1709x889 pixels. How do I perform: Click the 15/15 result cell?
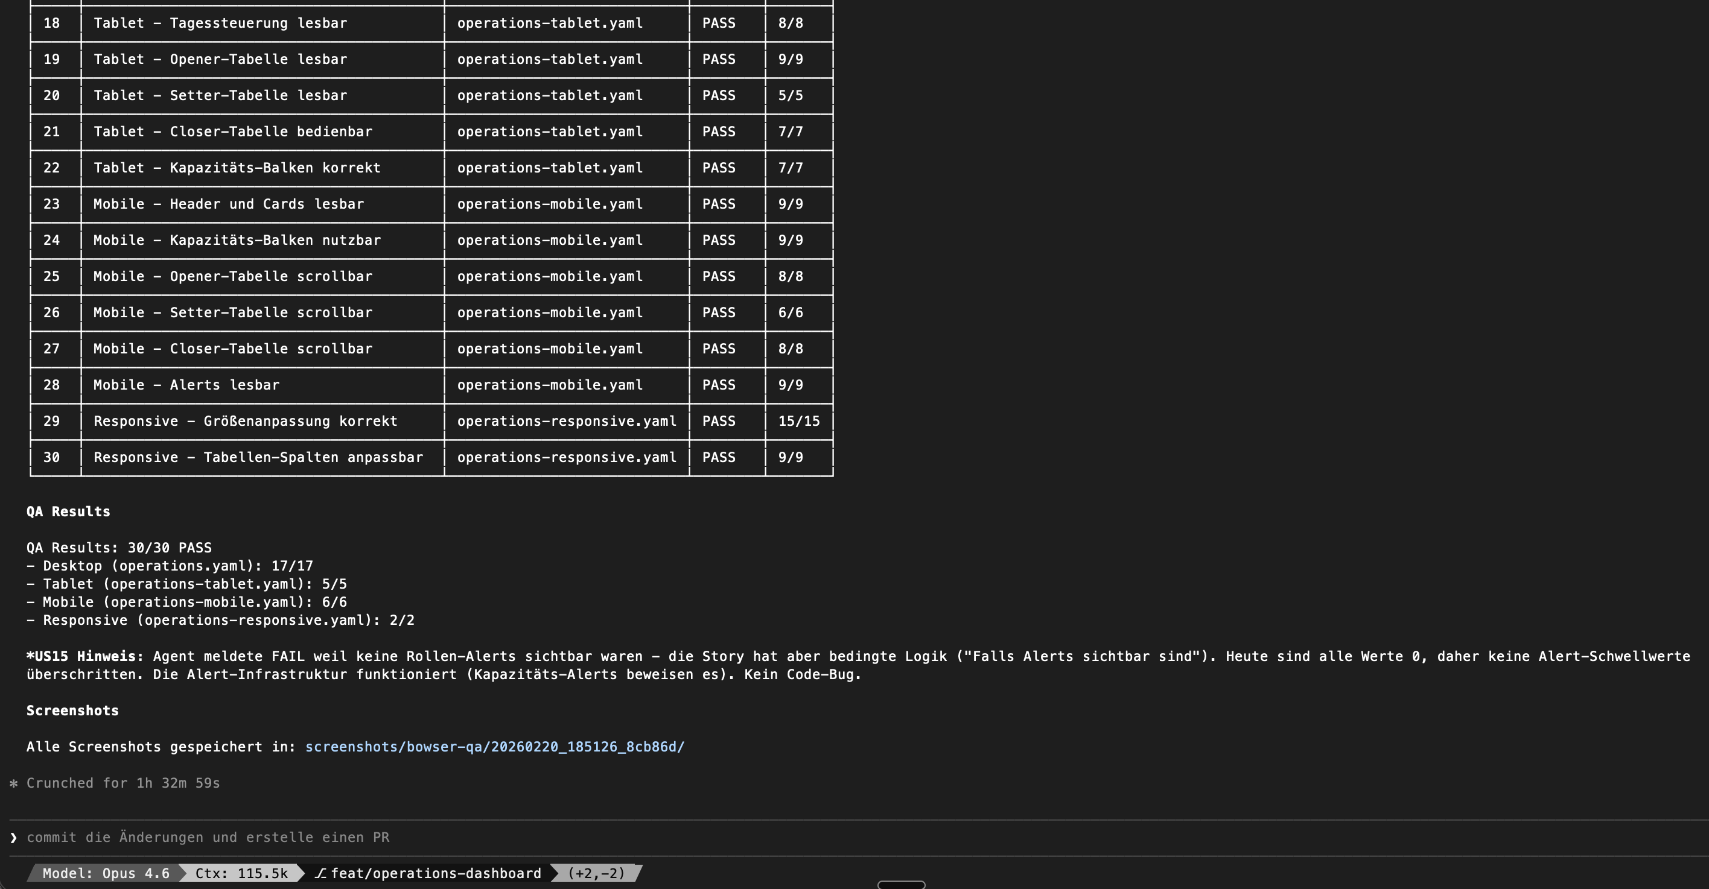point(799,421)
